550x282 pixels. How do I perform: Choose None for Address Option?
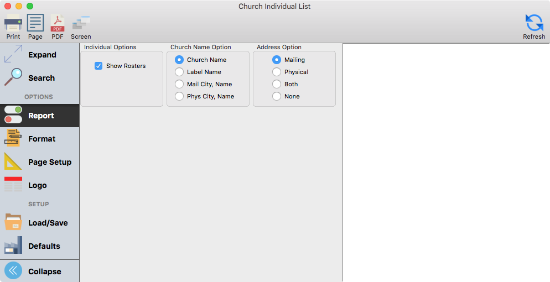[x=277, y=96]
